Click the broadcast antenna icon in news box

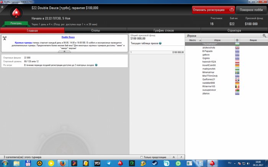5,38
